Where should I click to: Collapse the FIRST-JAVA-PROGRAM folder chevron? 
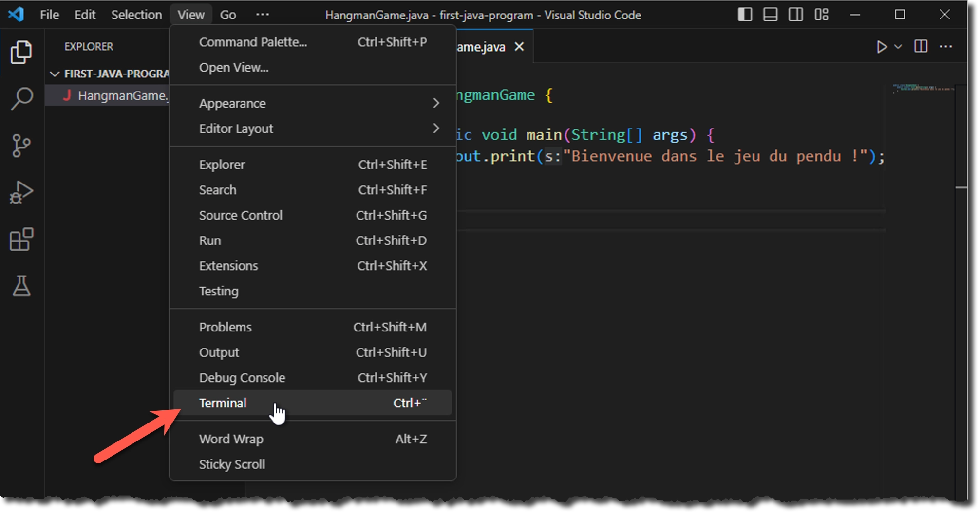[x=55, y=74]
